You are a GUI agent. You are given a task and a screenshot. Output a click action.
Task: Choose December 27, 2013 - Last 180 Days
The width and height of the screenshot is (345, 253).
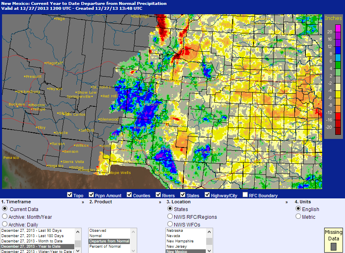tap(33, 236)
